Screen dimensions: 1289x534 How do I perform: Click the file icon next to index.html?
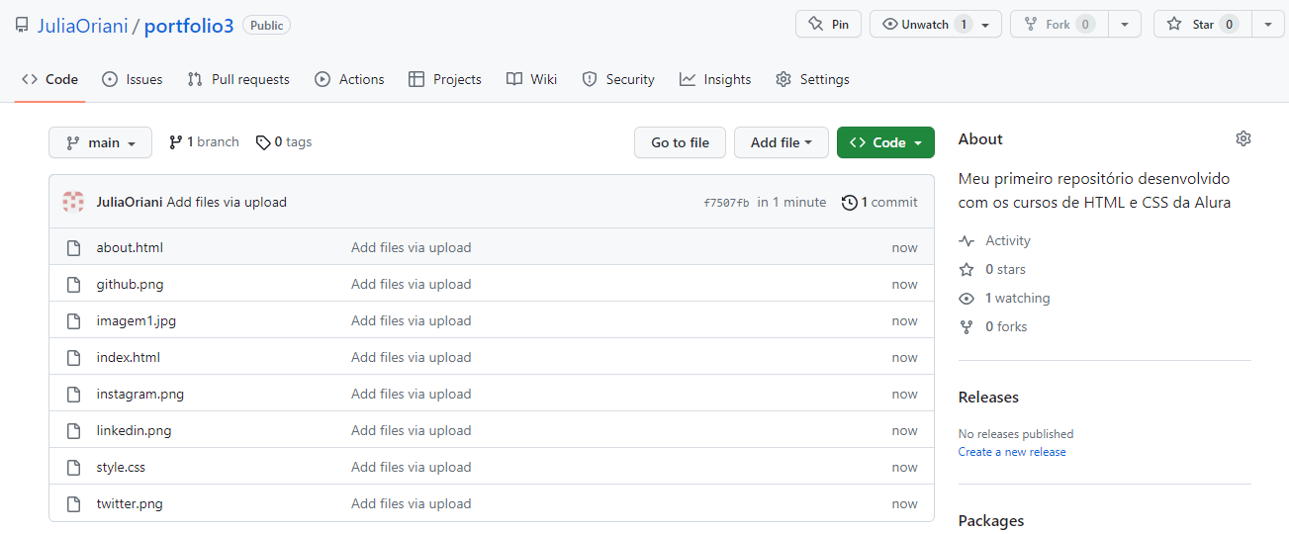click(73, 357)
